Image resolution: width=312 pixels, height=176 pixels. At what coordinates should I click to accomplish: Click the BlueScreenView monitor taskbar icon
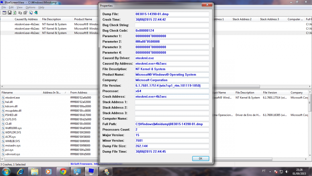91,171
